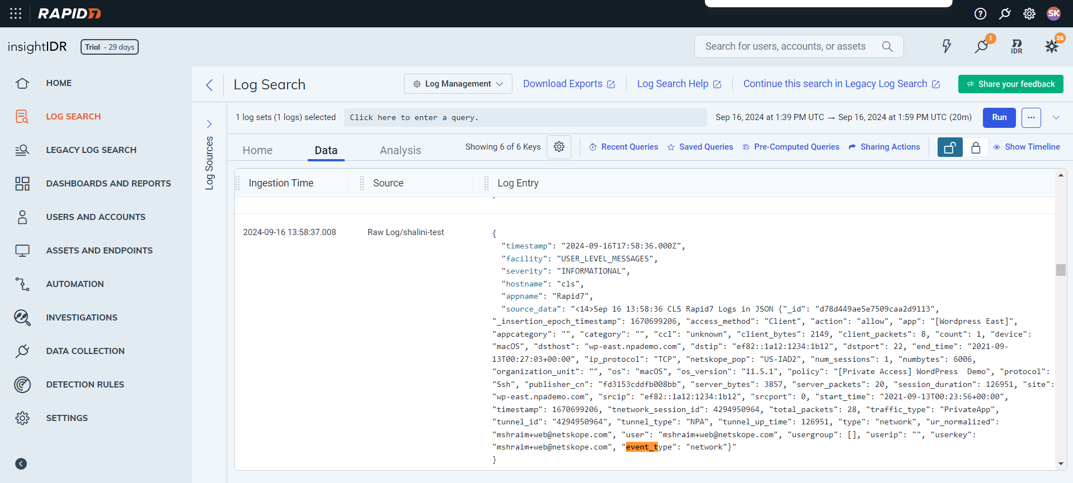Expand the chevron next to Run options
The image size is (1073, 483).
1056,117
